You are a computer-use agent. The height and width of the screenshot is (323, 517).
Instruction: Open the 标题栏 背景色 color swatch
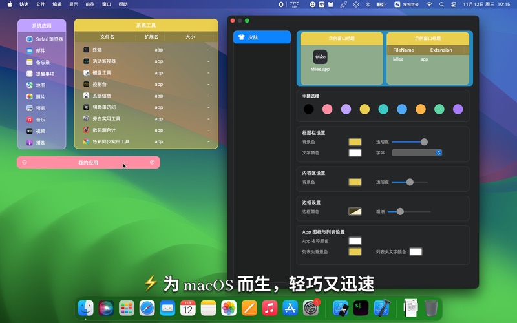click(x=355, y=142)
